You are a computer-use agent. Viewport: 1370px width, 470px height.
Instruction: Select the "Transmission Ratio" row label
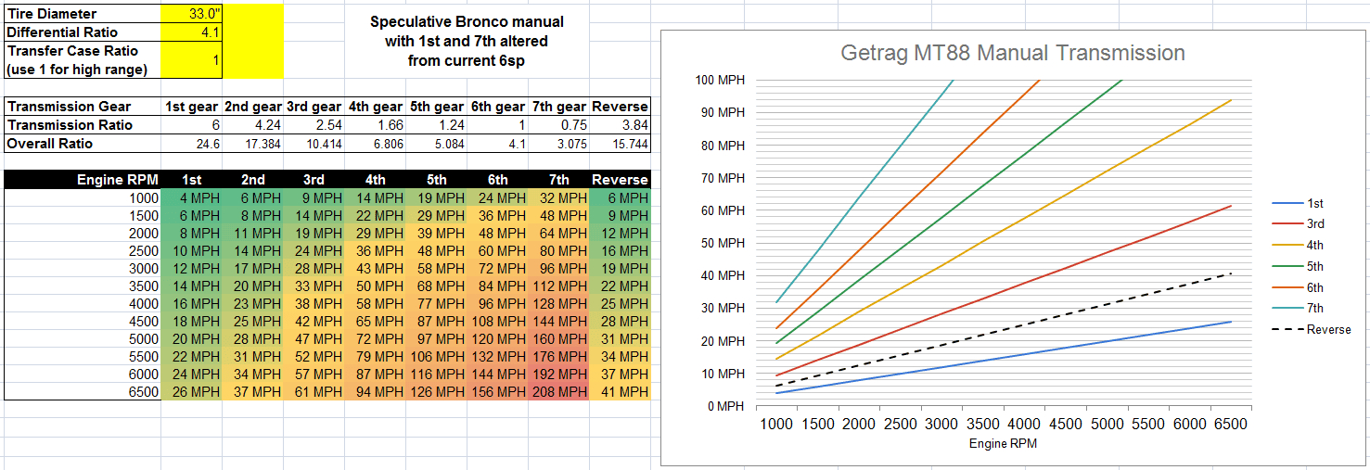83,125
